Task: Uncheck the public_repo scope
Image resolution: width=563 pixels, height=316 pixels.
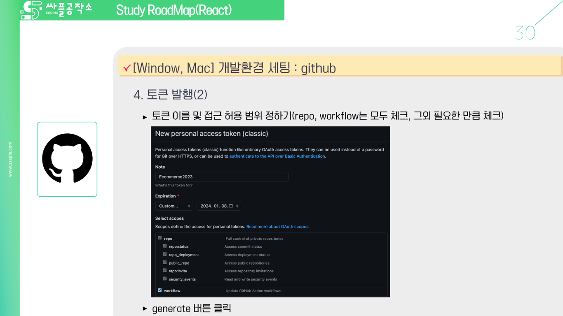Action: [164, 263]
